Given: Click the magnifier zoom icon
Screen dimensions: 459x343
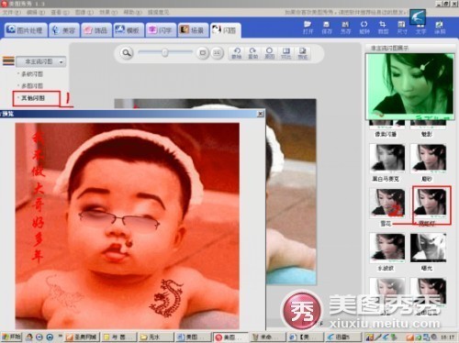Looking at the screenshot, I should [126, 53].
